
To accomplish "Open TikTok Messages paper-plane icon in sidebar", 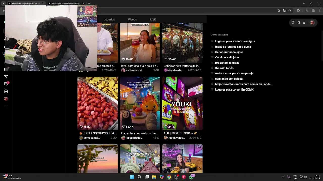I will [6, 77].
